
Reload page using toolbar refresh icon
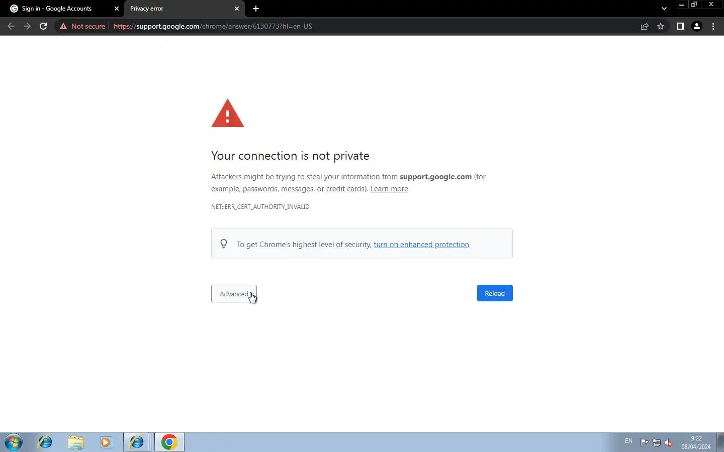pos(43,26)
